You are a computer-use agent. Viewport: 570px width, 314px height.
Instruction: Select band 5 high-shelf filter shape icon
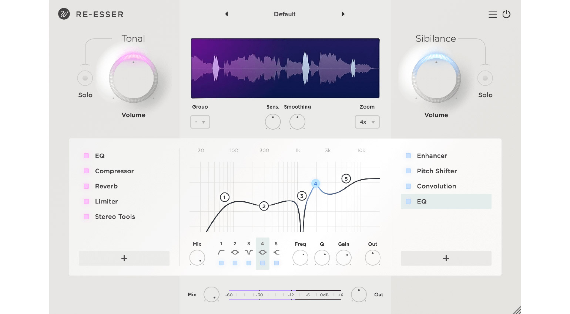click(276, 252)
